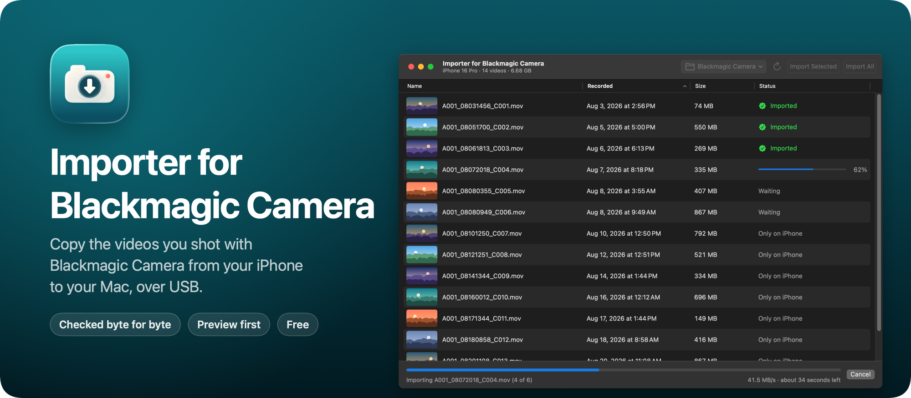Click the 867 MB size of C006

706,212
